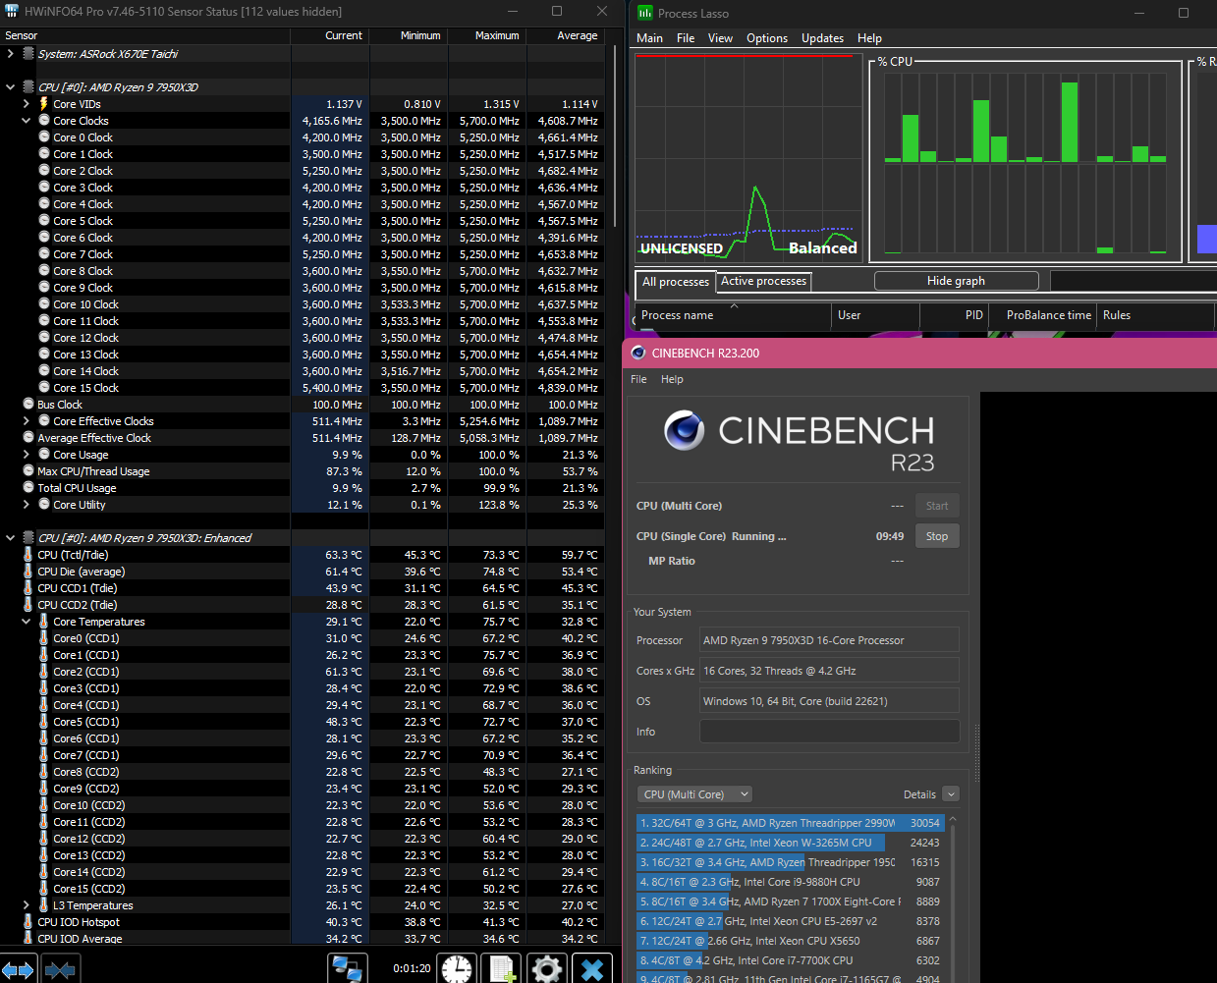
Task: Open the Main menu in Process Lasso
Action: pyautogui.click(x=649, y=37)
